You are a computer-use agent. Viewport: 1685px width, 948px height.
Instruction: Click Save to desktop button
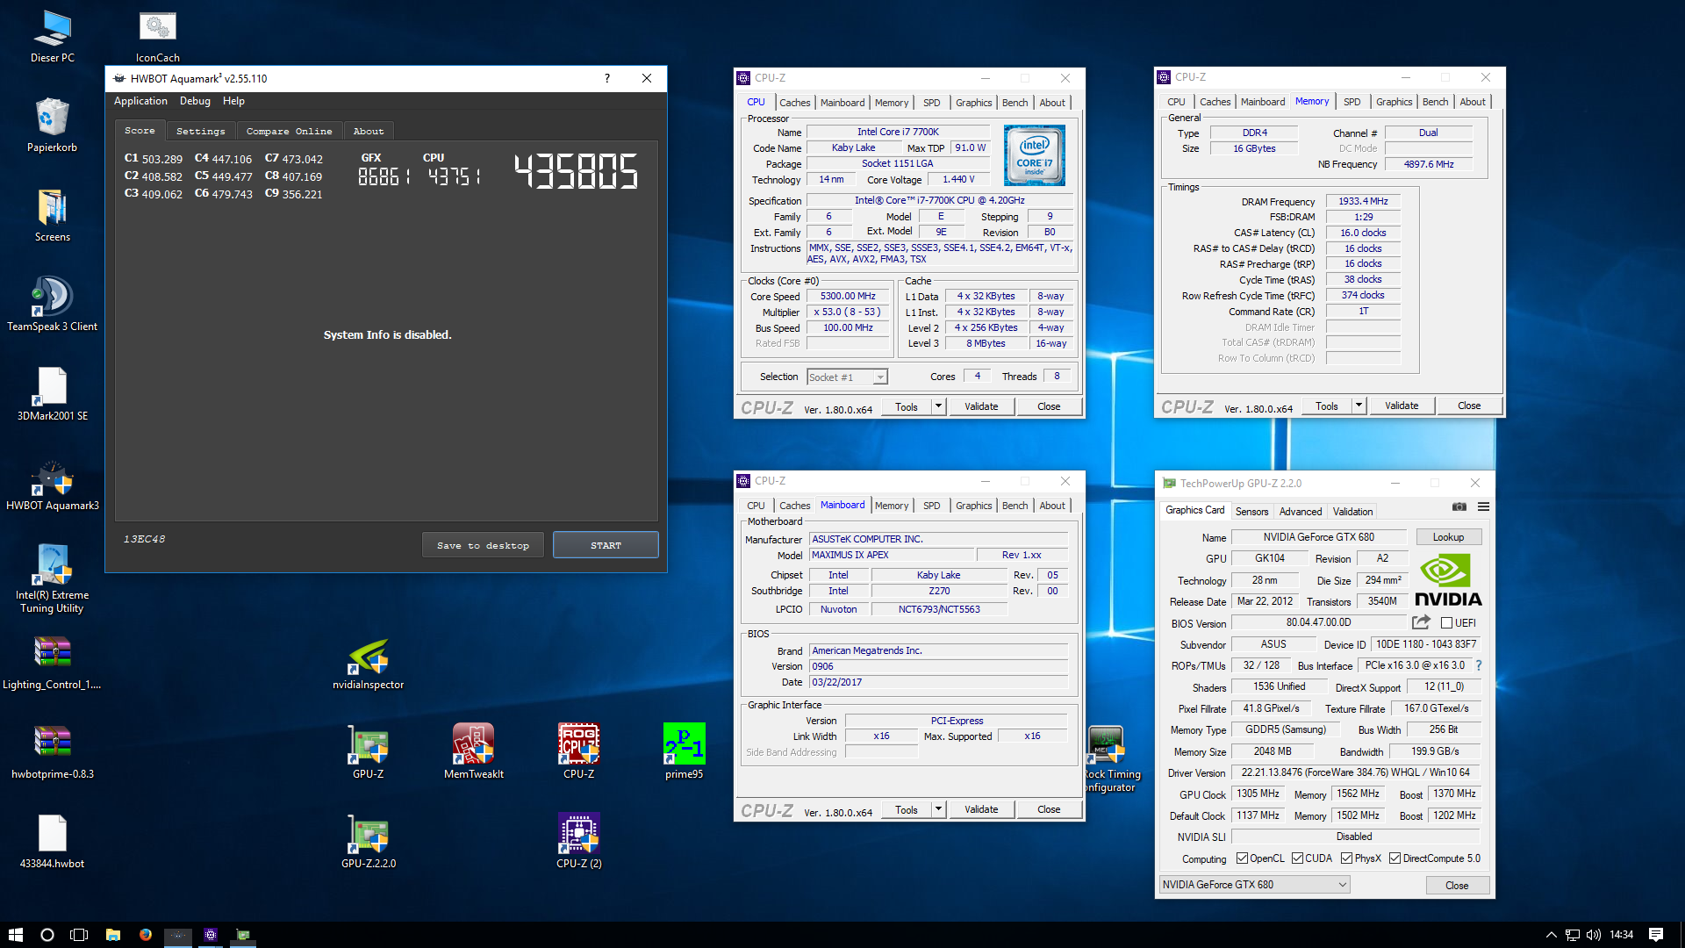pyautogui.click(x=483, y=545)
